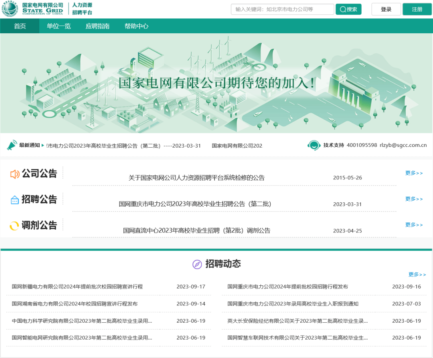This screenshot has height=358, width=433.
Task: Click the 注册 register button
Action: point(417,9)
